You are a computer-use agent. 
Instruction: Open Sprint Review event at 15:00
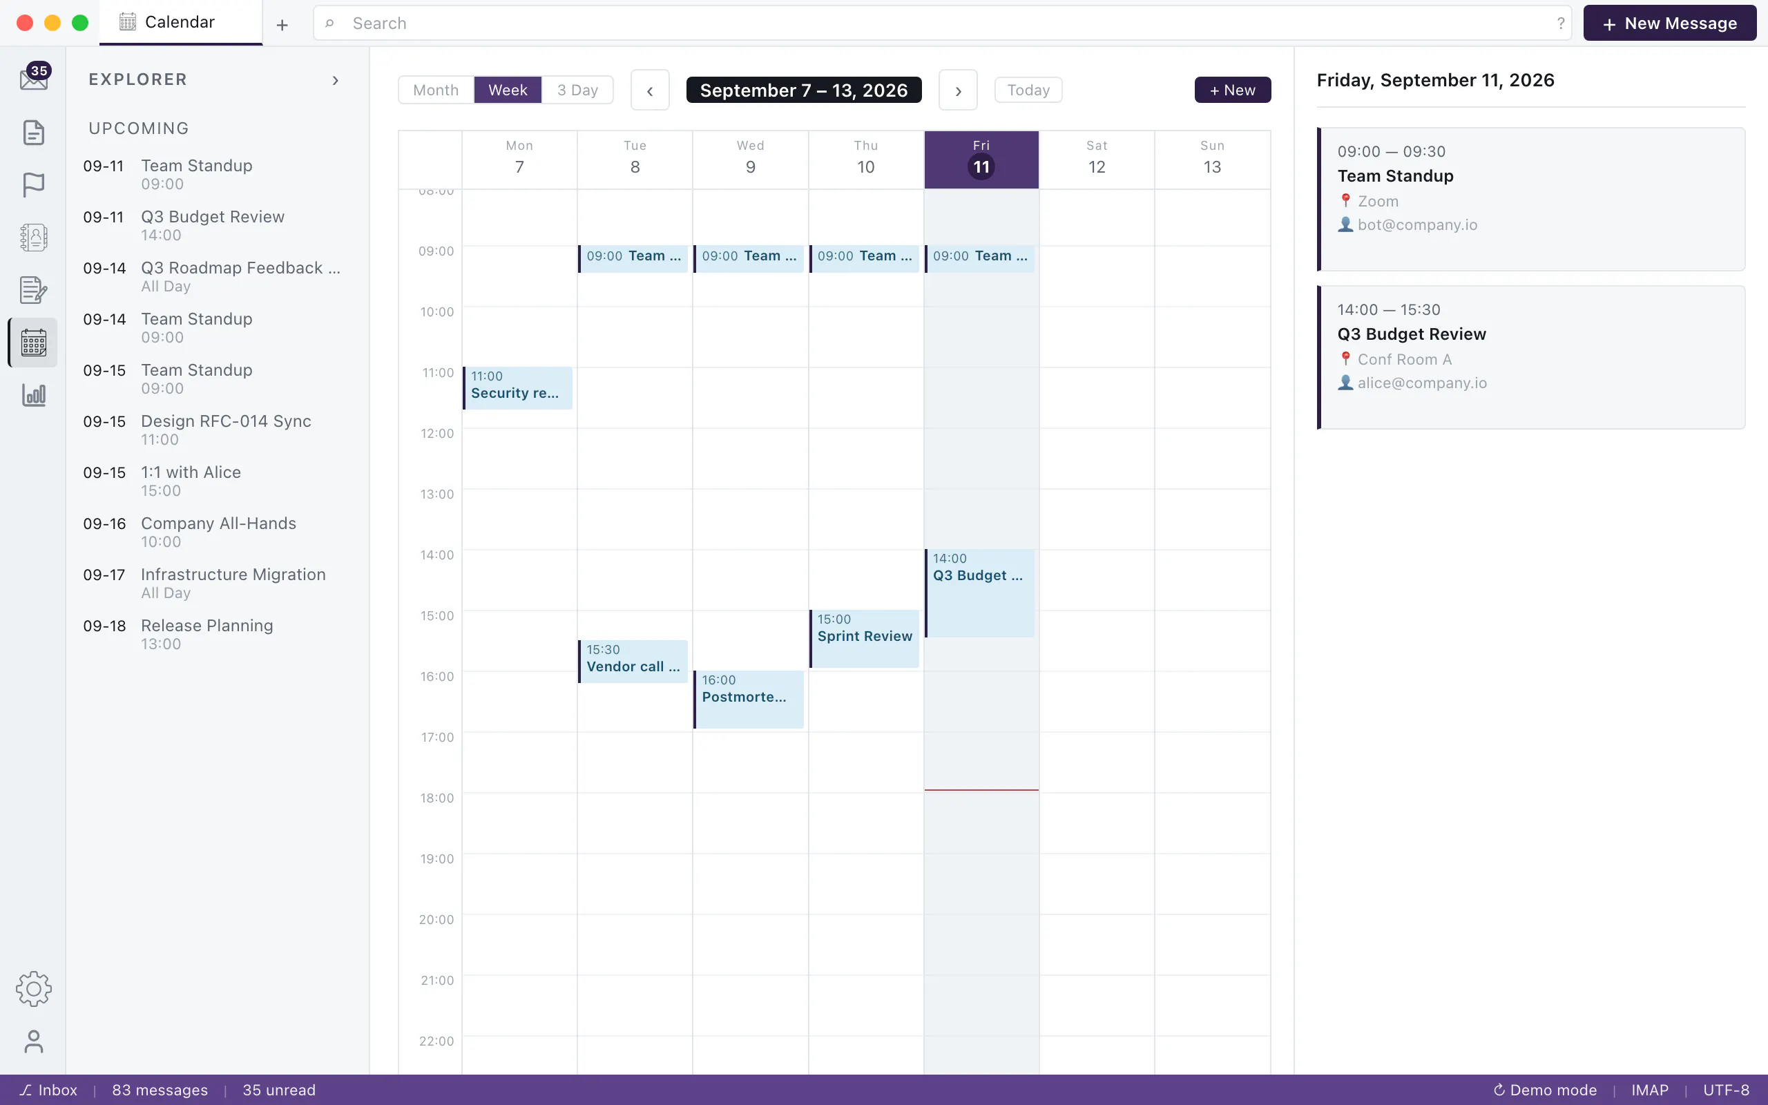864,639
